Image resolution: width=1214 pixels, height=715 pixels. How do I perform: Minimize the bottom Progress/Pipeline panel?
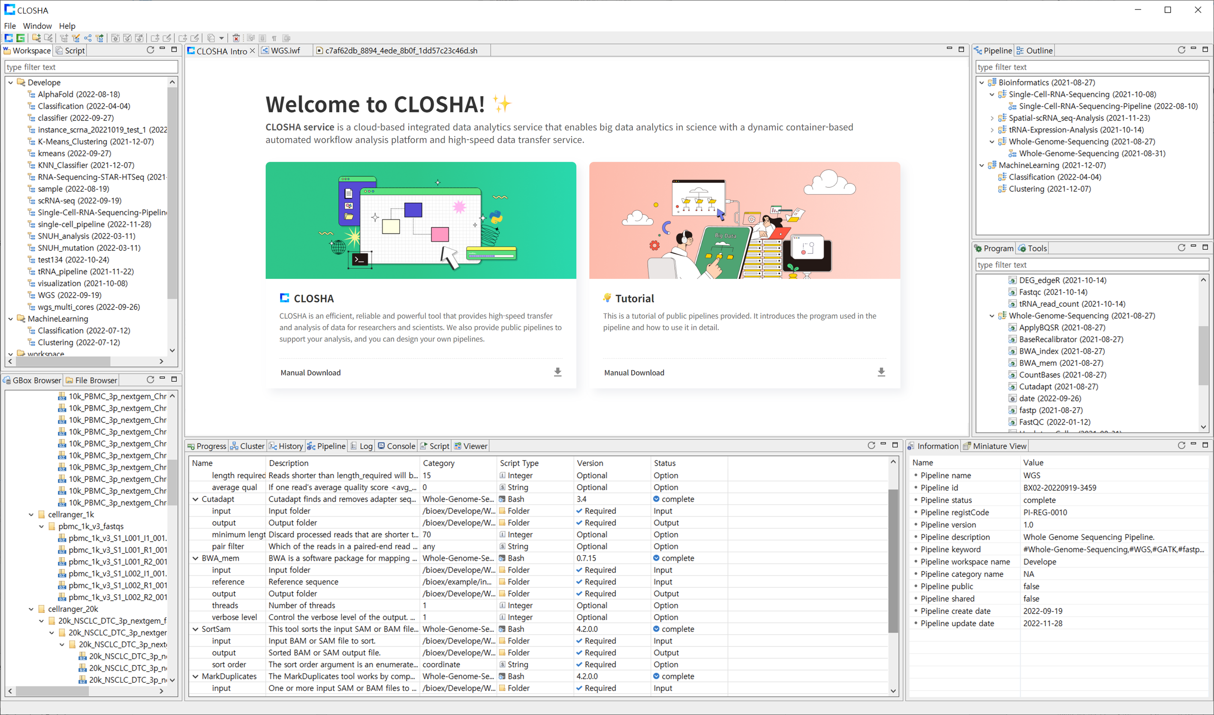(883, 444)
